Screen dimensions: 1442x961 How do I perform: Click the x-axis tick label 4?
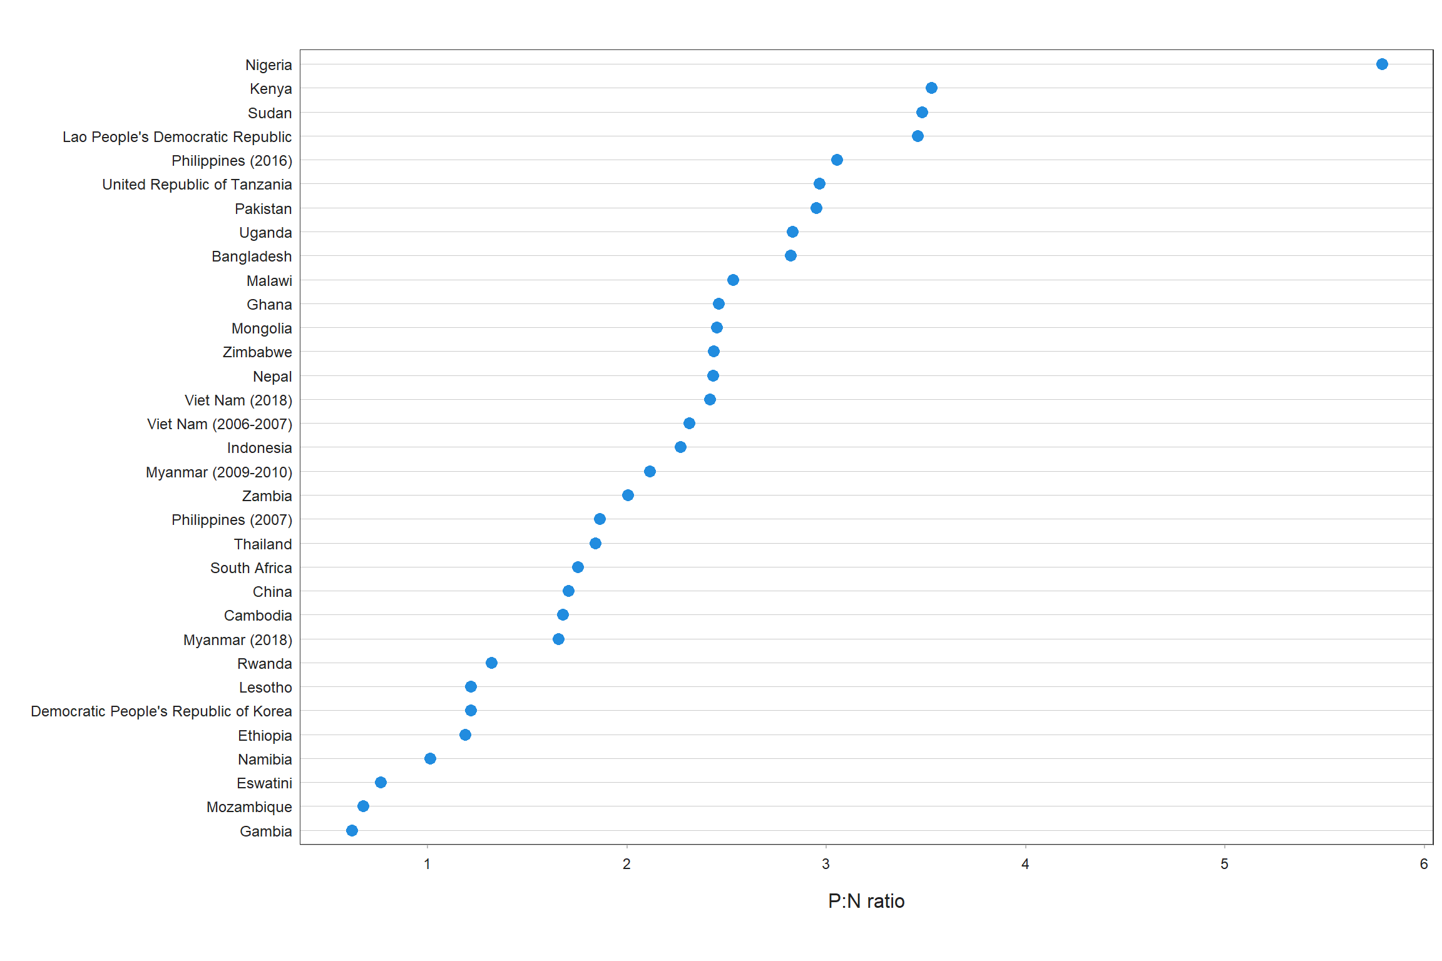(x=1025, y=864)
